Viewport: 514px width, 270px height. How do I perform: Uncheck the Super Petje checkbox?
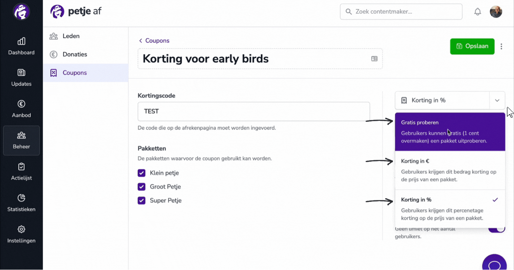click(x=141, y=201)
